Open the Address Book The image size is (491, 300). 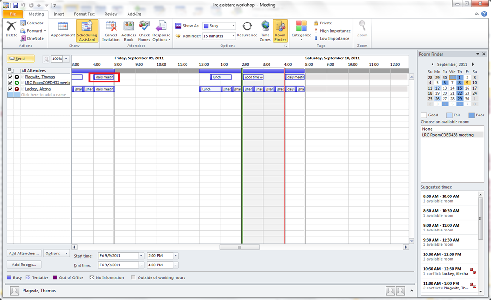click(x=129, y=31)
